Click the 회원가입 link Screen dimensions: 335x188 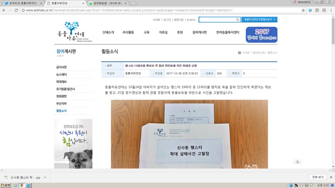click(x=178, y=20)
